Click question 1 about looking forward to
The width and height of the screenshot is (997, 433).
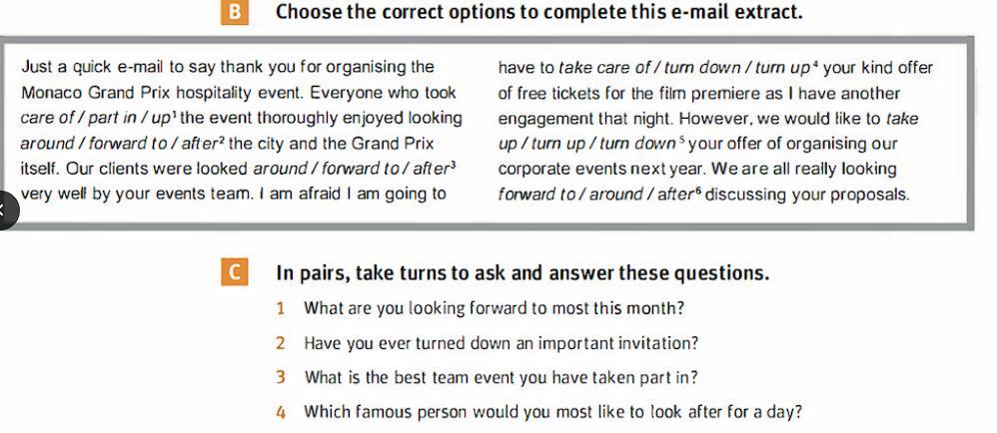(494, 308)
